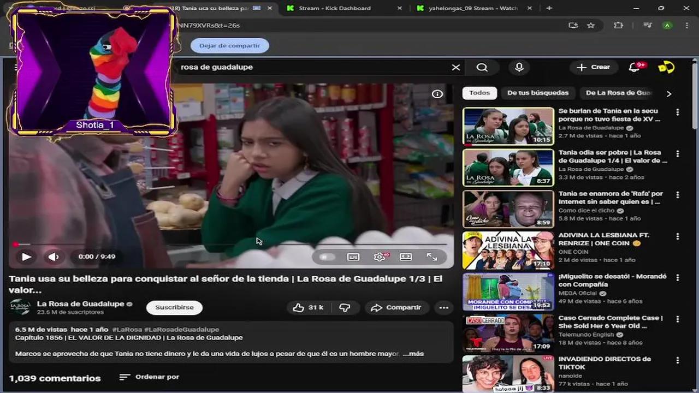
Task: Open more actions menu beside Compartir
Action: (444, 307)
